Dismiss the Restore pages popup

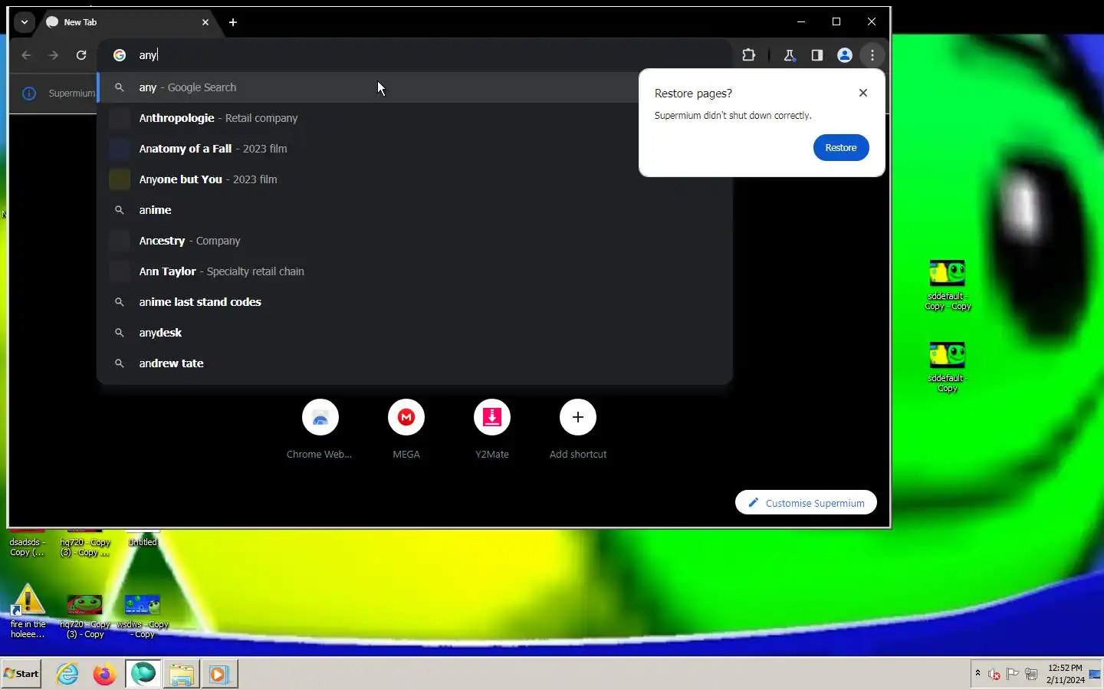tap(863, 93)
